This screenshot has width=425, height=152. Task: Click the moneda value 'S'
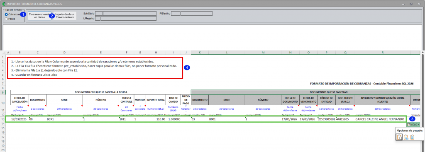click(x=140, y=119)
